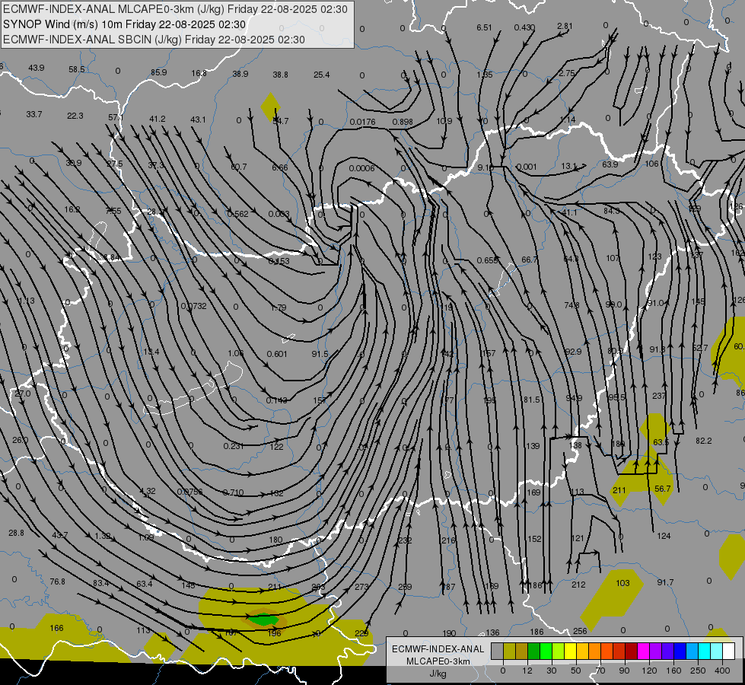Click the map value 0.601
The image size is (745, 685).
click(276, 354)
